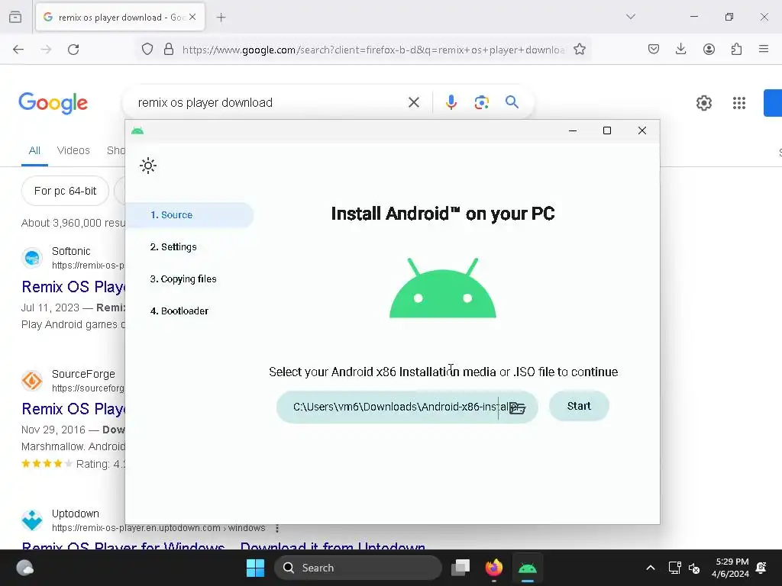Open the Firefox hamburger application menu
The image size is (782, 586).
coord(764,50)
